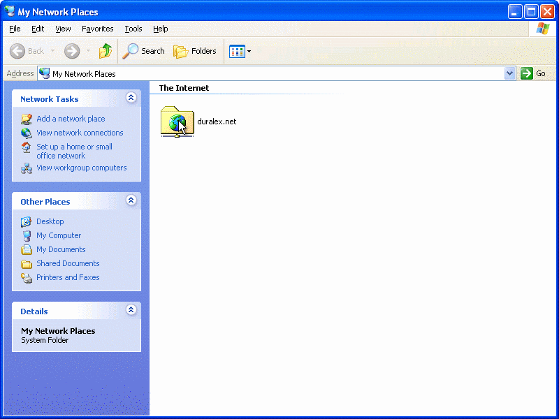Open the Favorites menu

pos(97,29)
